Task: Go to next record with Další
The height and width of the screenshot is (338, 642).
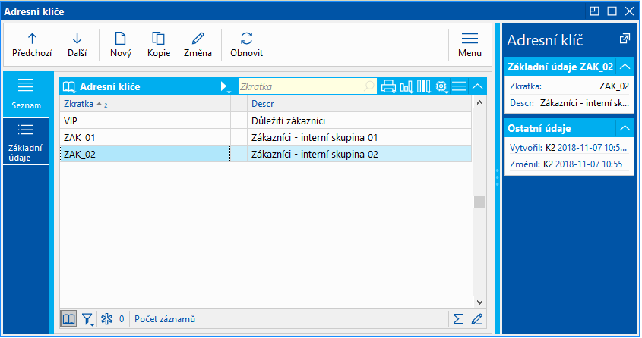Action: click(x=77, y=45)
